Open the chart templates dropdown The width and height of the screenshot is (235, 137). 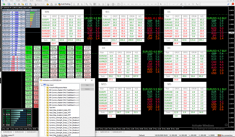coord(119,4)
